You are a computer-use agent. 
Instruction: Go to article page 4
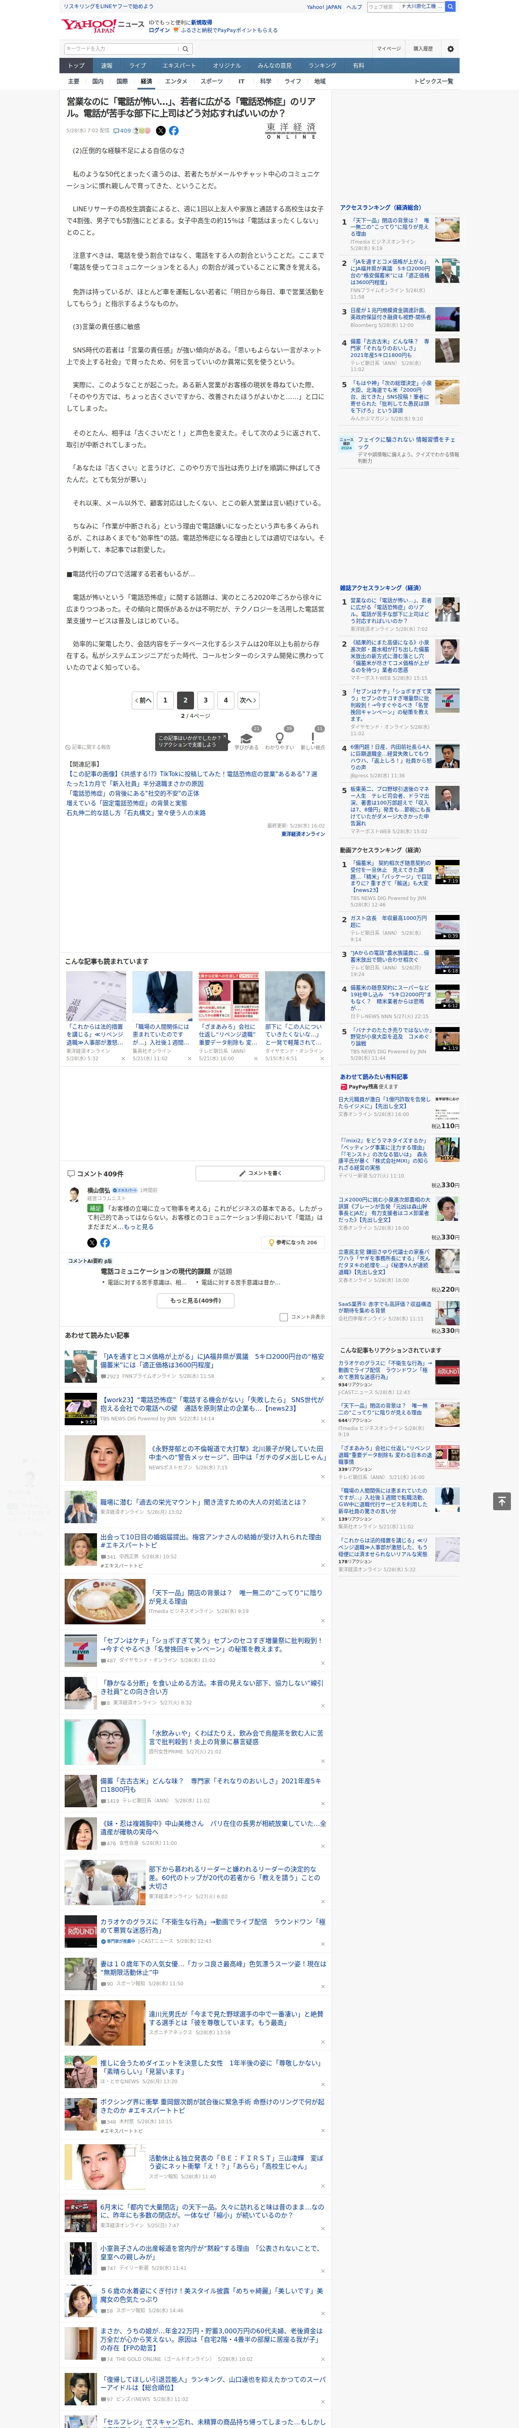[x=225, y=700]
